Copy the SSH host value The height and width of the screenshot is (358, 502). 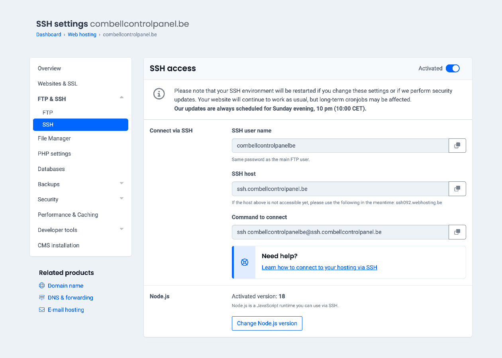coord(457,189)
